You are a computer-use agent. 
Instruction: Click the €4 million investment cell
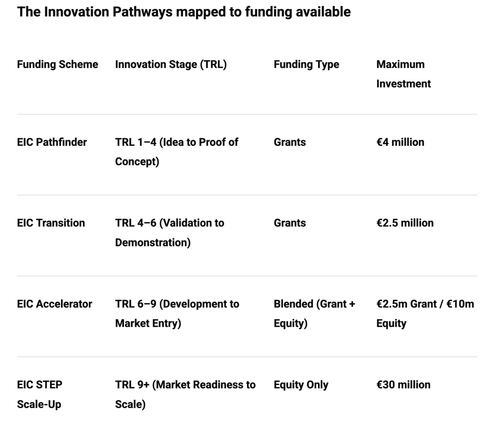pos(400,142)
